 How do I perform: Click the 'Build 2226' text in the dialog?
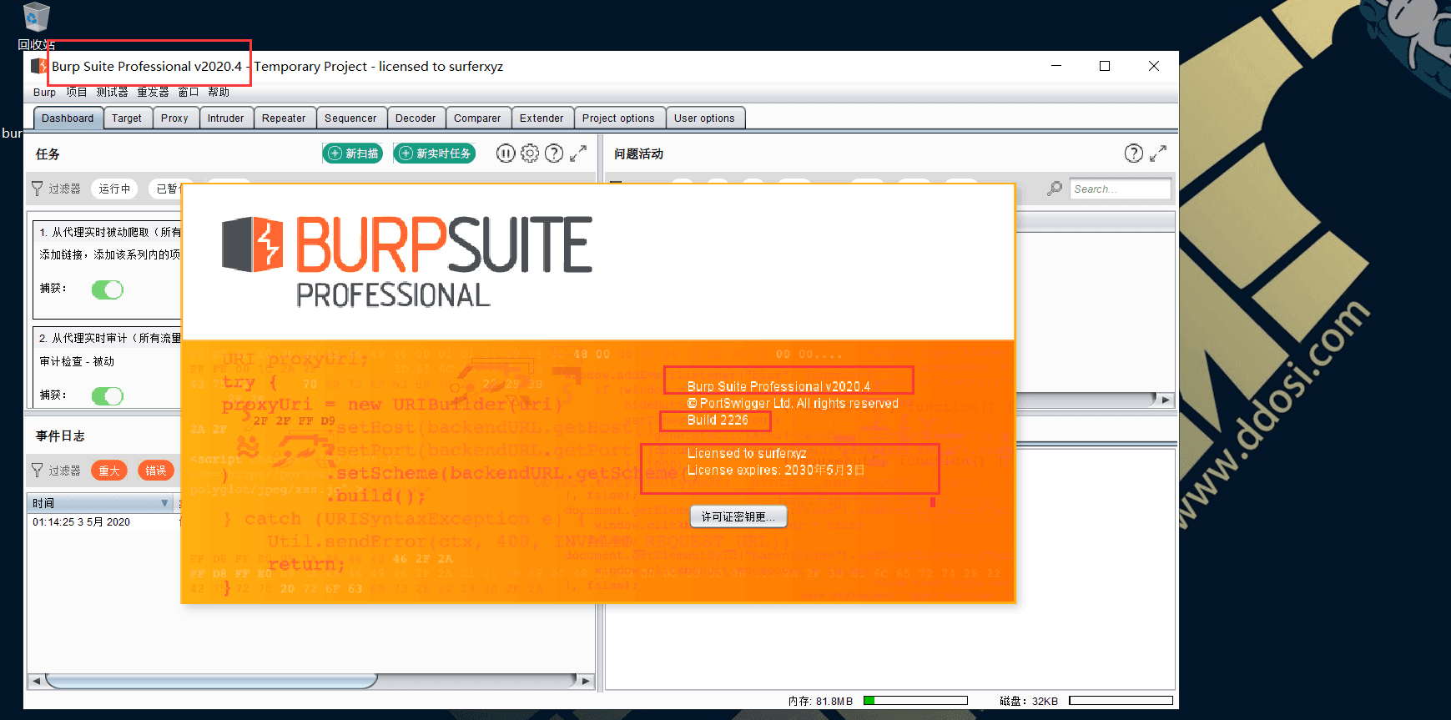pyautogui.click(x=718, y=420)
